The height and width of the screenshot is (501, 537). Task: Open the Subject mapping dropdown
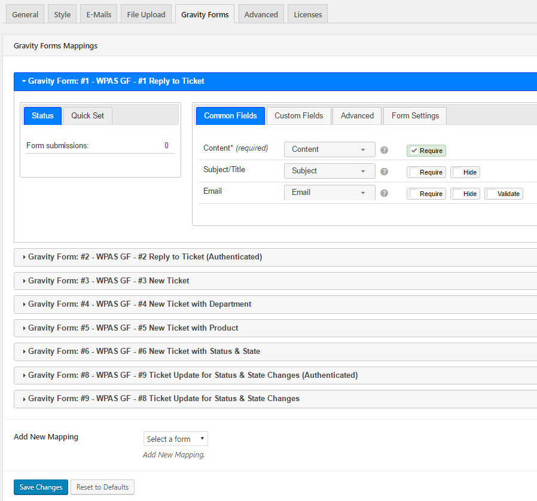(329, 171)
